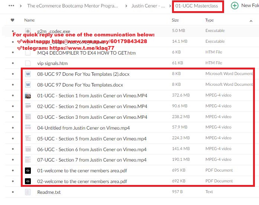The image size is (259, 205).
Task: Toggle favorite dot for 07-UGC Section 7
Action: (13, 160)
